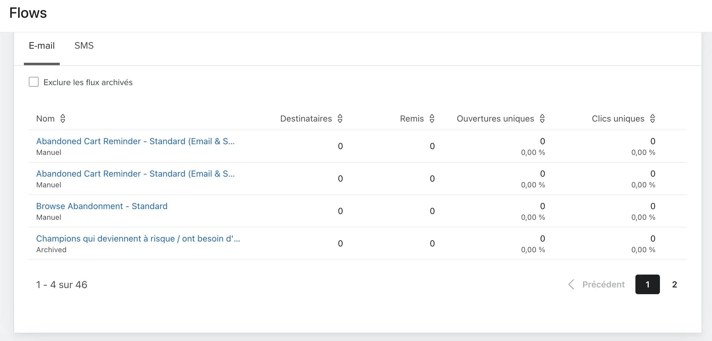
Task: Open first Abandoned Cart Reminder flow
Action: 135,141
